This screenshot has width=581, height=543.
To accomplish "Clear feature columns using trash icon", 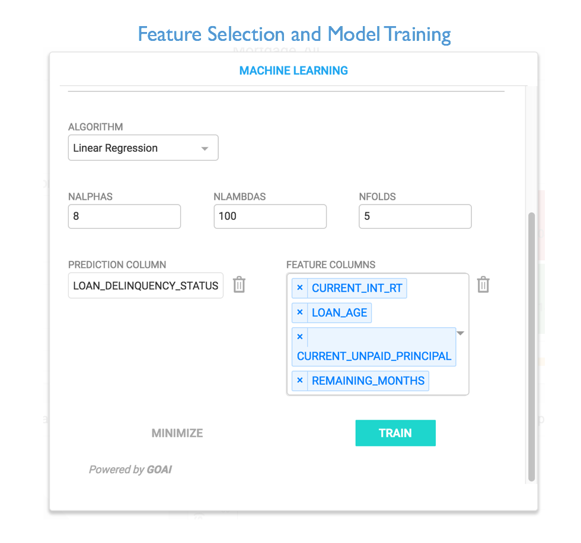I will click(x=483, y=285).
